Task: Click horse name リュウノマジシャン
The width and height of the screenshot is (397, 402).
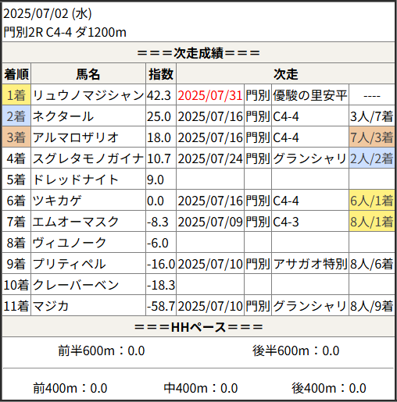Action: (88, 95)
